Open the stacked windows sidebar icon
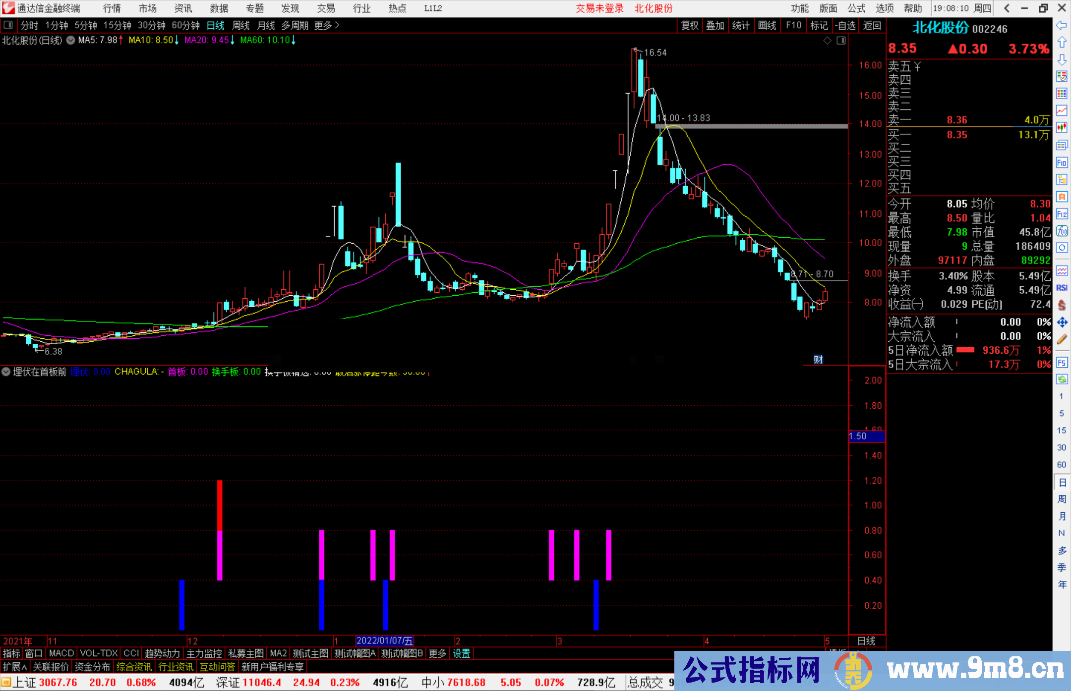The height and width of the screenshot is (691, 1071). coord(1062,145)
